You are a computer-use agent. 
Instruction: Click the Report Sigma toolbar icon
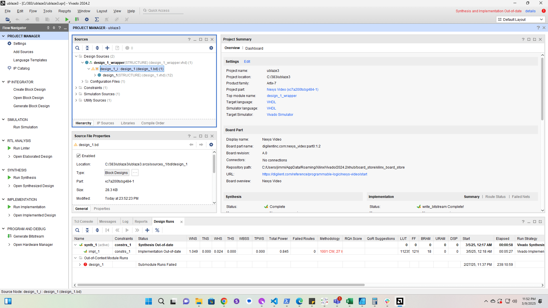(97, 19)
